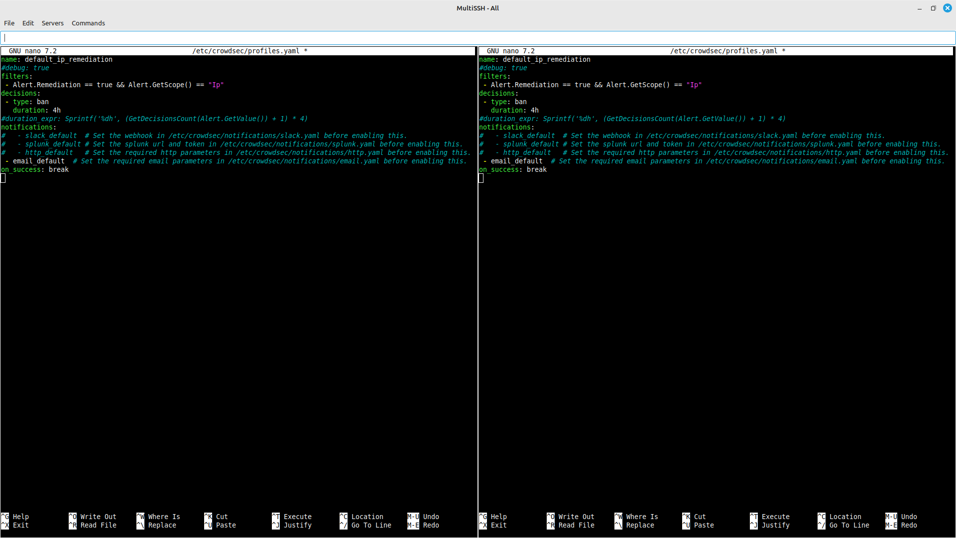The height and width of the screenshot is (538, 956).
Task: Click 'on_success: break' in right terminal
Action: (x=513, y=169)
